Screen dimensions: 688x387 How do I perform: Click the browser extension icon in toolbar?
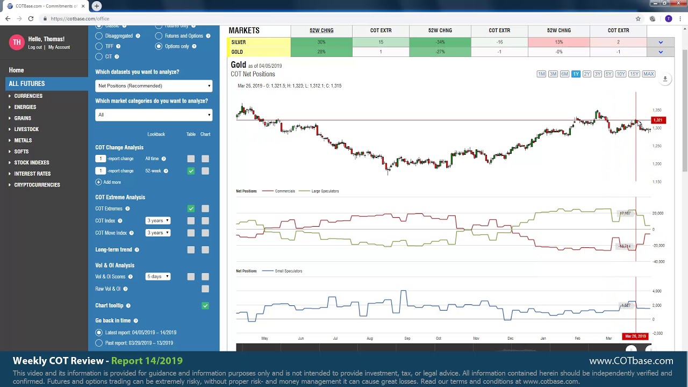[653, 19]
